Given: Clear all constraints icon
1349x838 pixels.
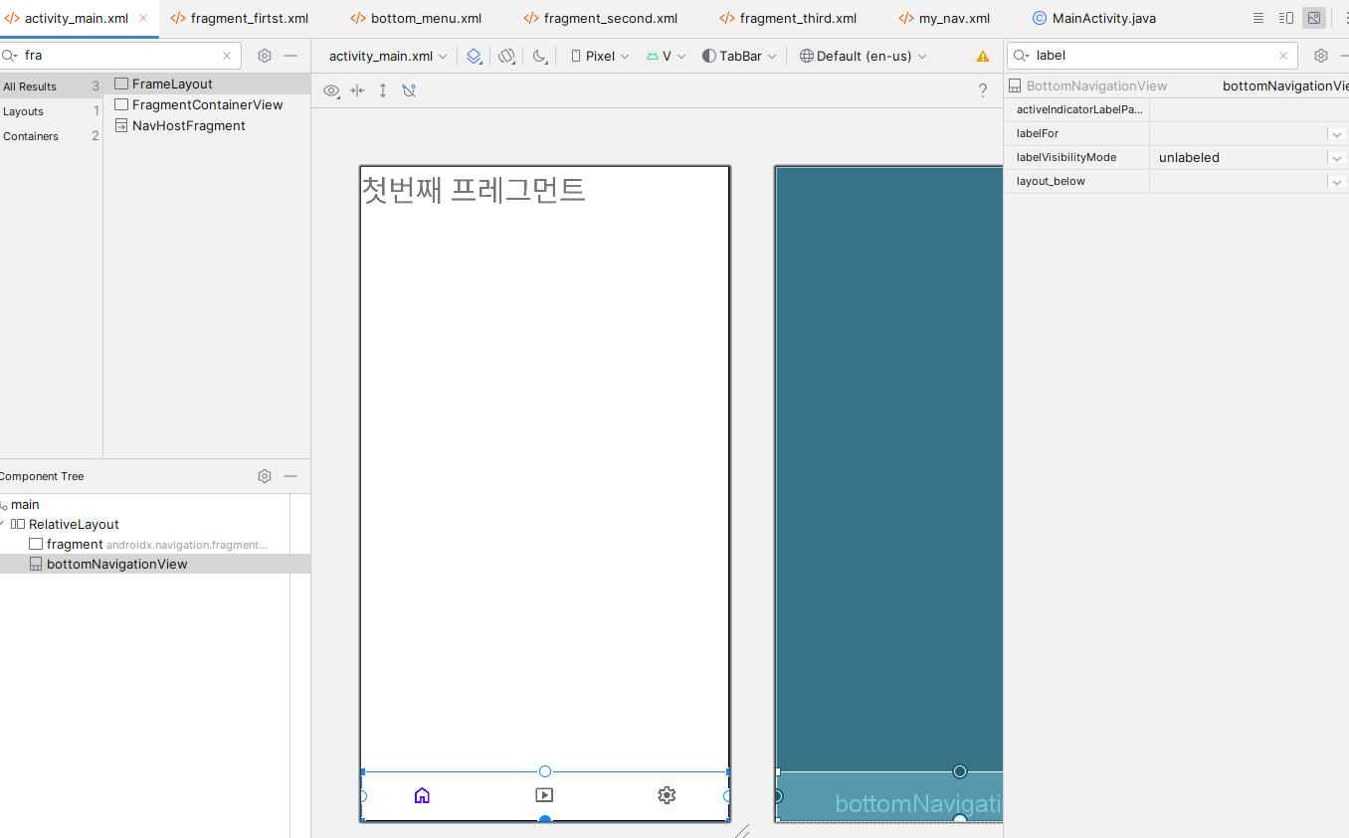Looking at the screenshot, I should coord(409,90).
